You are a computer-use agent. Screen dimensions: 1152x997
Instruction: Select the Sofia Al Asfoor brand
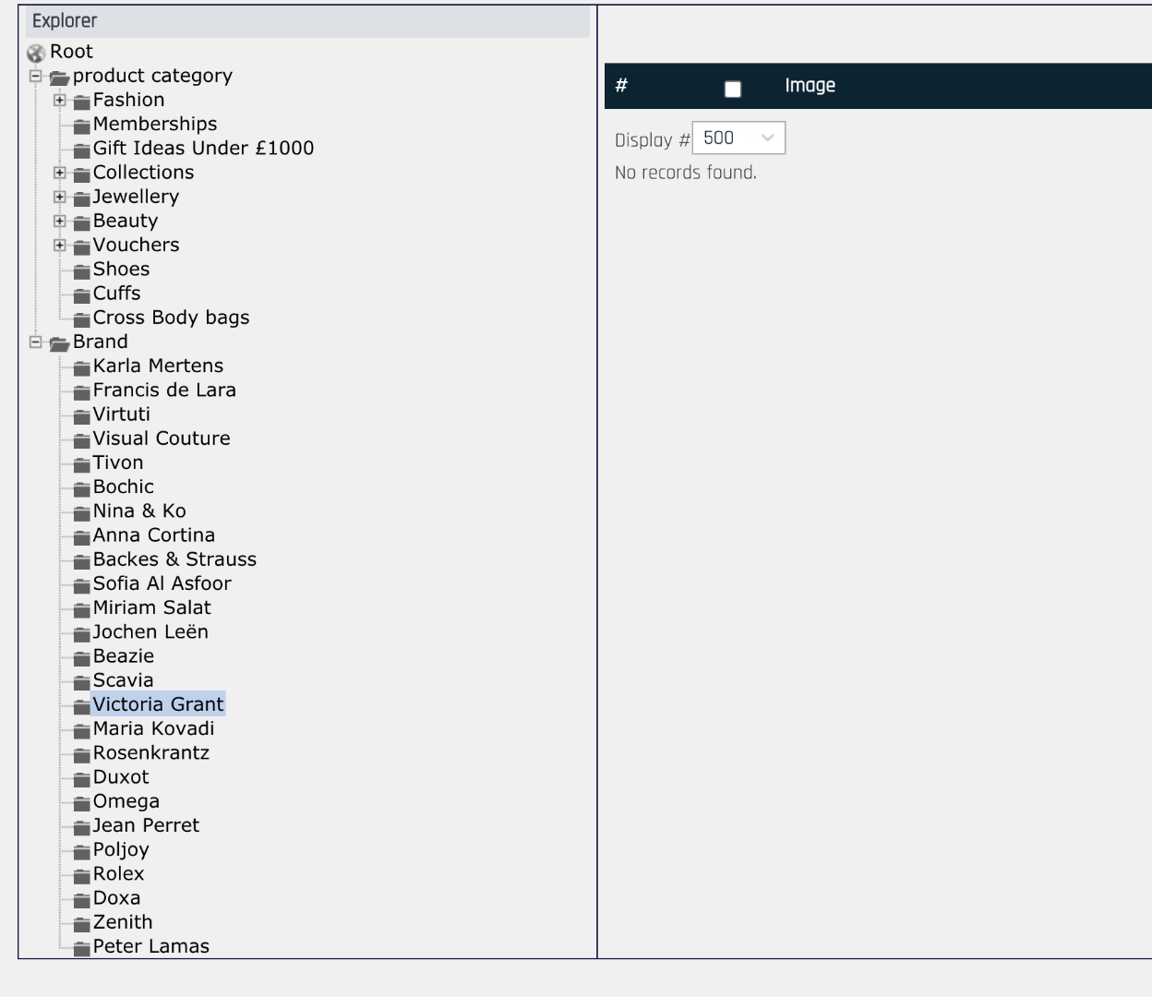(x=162, y=583)
